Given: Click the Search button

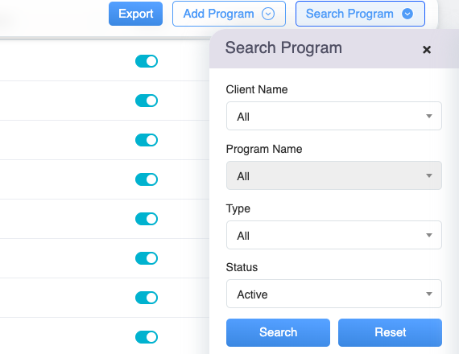Looking at the screenshot, I should click(278, 332).
